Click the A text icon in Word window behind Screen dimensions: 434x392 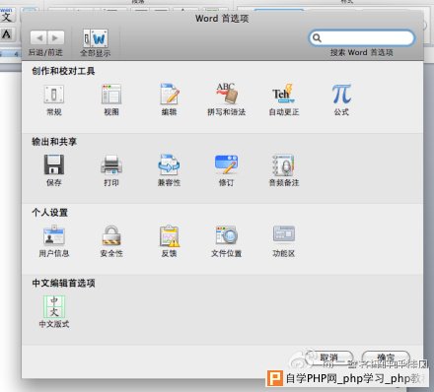point(7,34)
